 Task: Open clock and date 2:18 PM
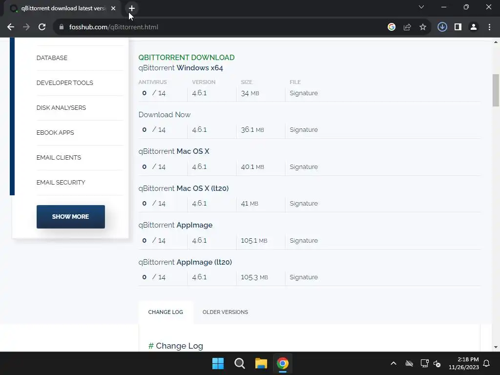[x=464, y=363]
